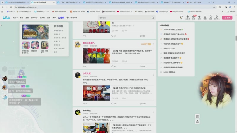Screen dimensions: 237x133
Task: Open 郑郑得证 avatar
Action: tap(78, 112)
